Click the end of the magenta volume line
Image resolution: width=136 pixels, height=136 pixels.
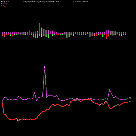[128, 98]
